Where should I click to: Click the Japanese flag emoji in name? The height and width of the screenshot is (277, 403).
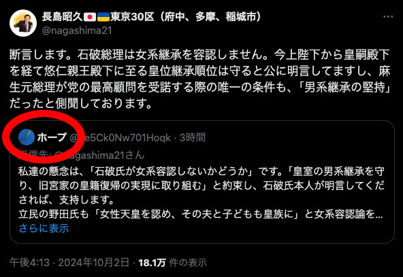(x=90, y=17)
